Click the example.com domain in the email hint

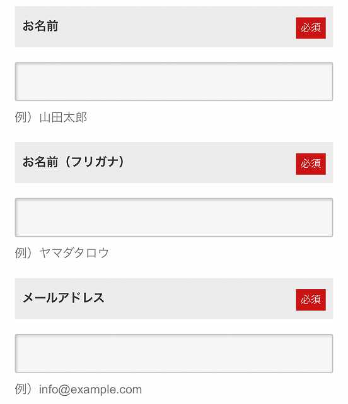(x=107, y=389)
